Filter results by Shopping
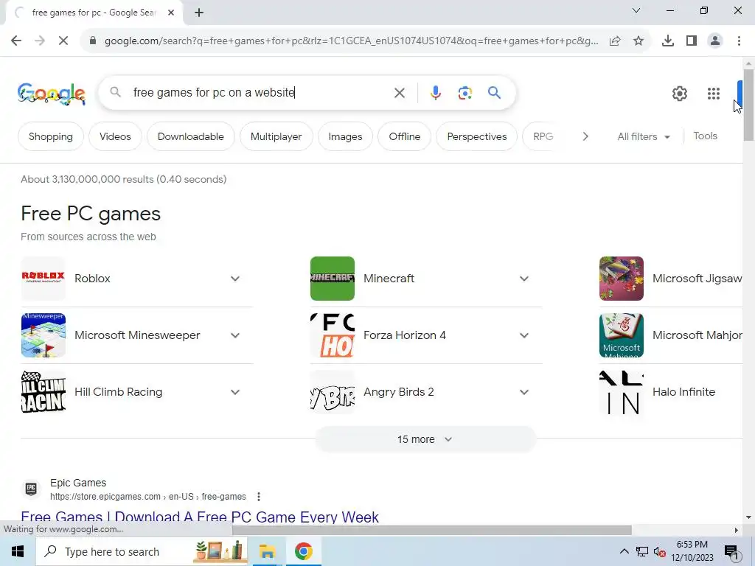This screenshot has width=755, height=566. click(x=51, y=136)
